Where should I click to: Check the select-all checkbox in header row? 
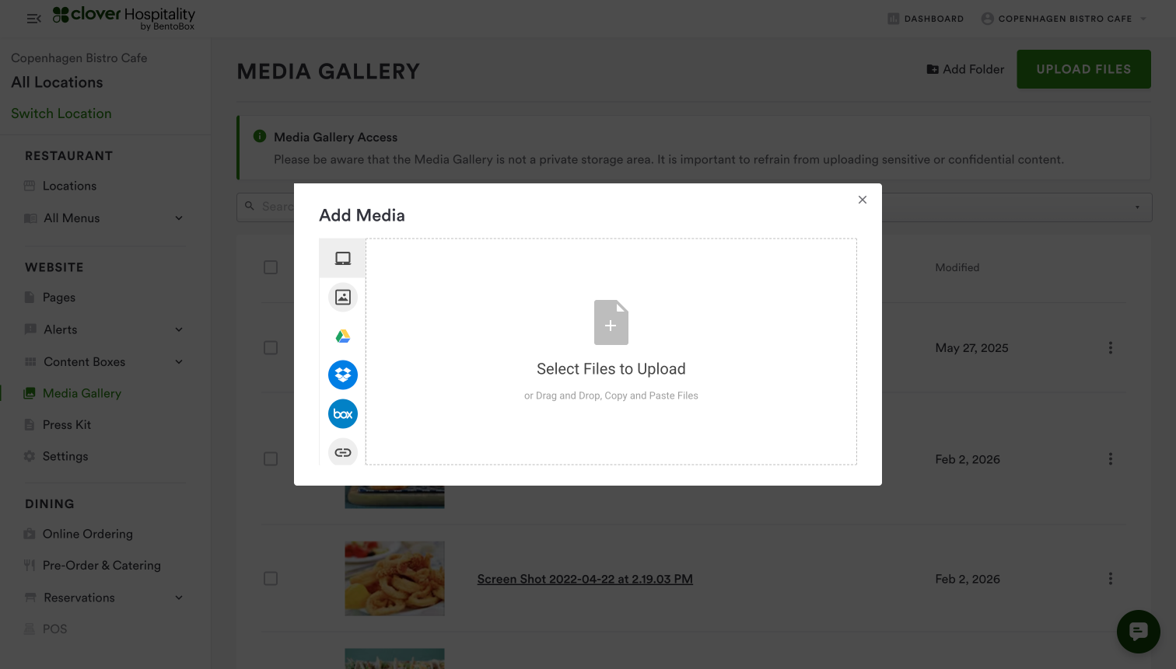[271, 267]
